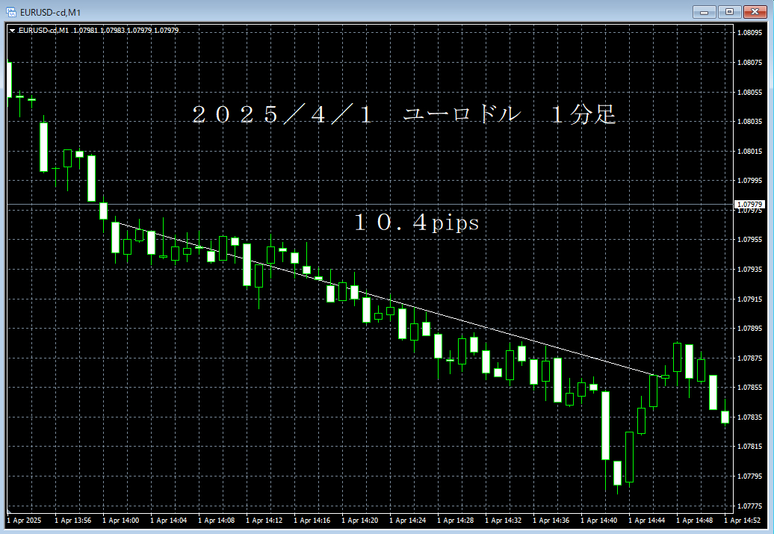Screen dimensions: 774x534
Task: Maximize the EURUSD-cd,M1 chart window
Action: (728, 11)
